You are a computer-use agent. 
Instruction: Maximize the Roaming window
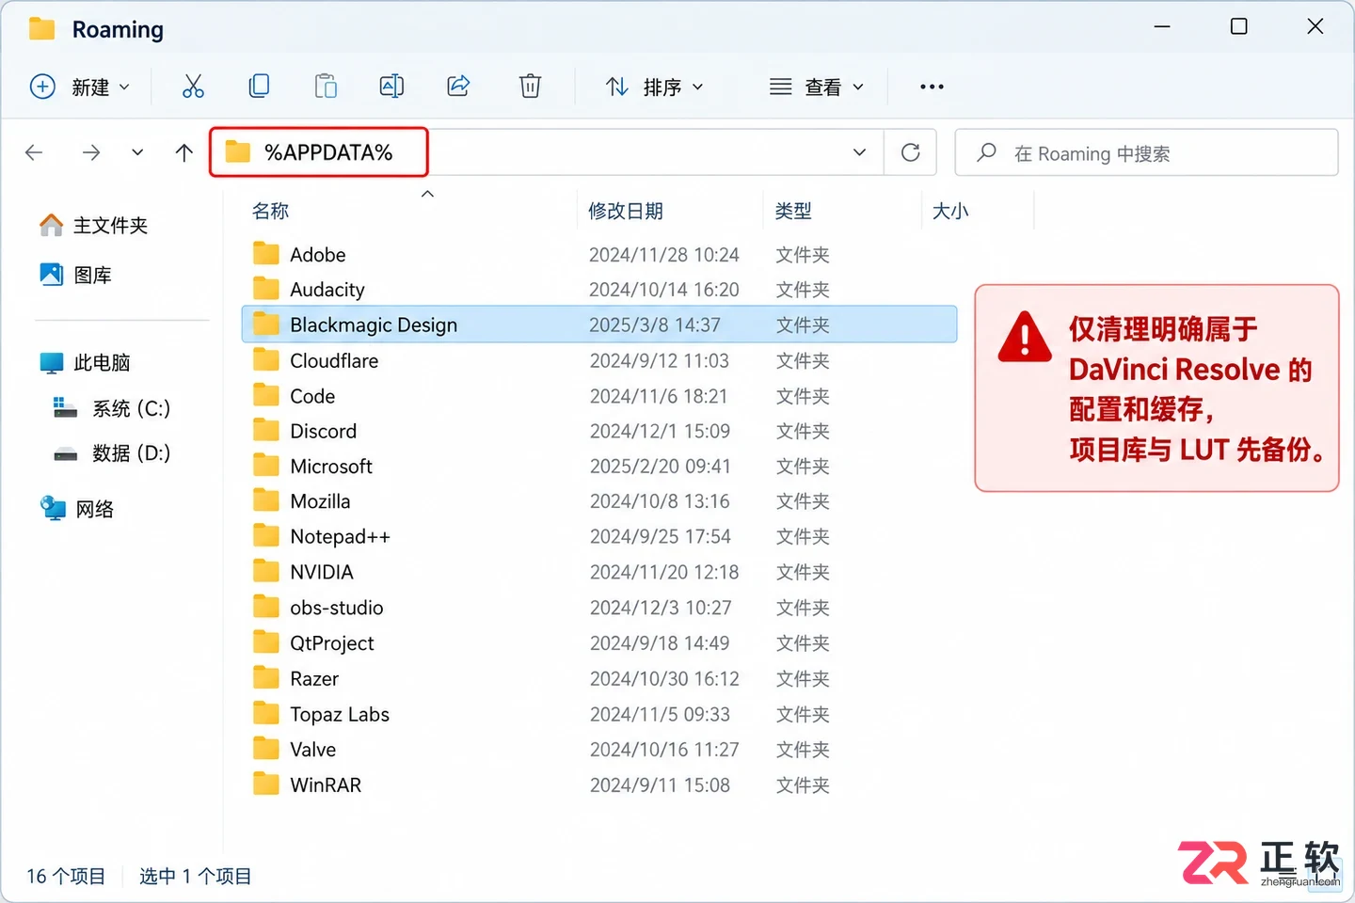click(1239, 26)
